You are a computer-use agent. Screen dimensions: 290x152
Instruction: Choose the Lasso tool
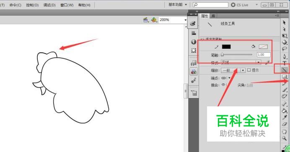(x=285, y=49)
